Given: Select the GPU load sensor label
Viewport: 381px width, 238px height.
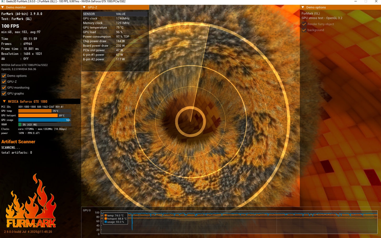Looking at the screenshot, I should coord(89,32).
